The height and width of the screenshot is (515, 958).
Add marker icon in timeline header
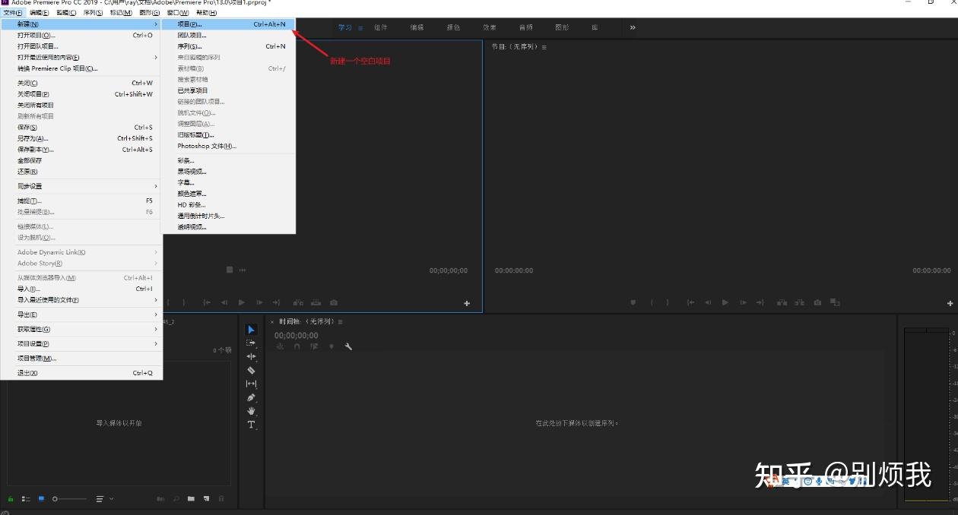click(x=331, y=346)
